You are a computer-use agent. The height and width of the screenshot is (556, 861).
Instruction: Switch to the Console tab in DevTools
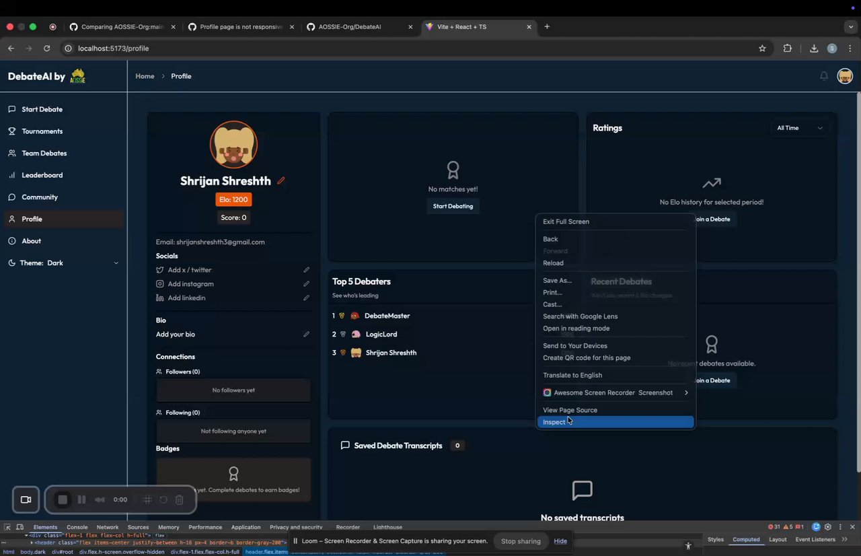[x=77, y=527]
